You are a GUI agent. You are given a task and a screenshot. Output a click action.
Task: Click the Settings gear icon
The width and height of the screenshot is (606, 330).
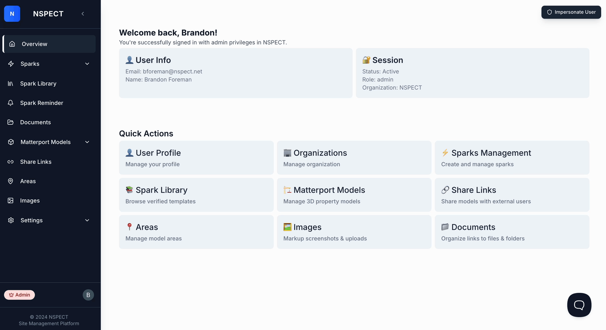coord(11,220)
